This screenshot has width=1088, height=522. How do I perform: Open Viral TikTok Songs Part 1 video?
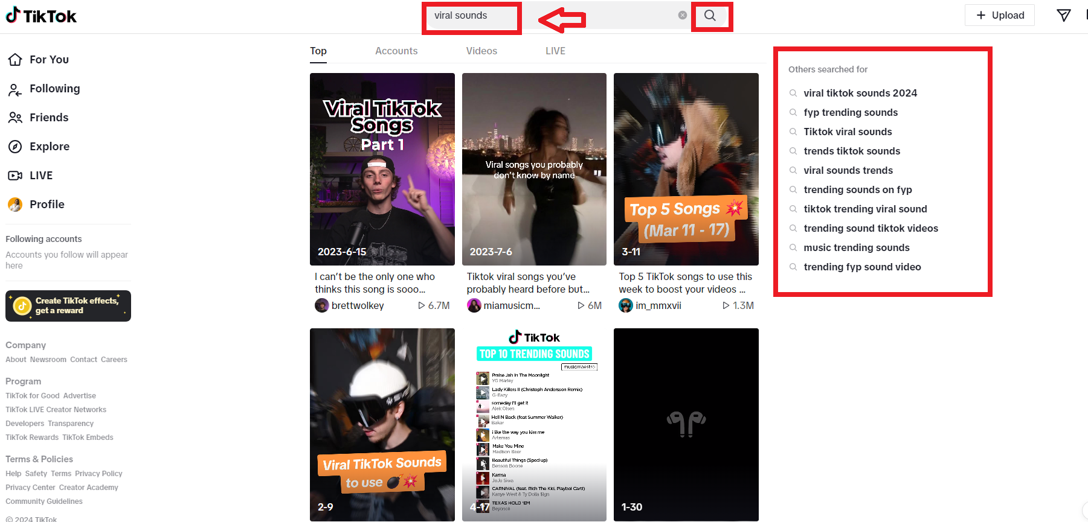pos(382,169)
